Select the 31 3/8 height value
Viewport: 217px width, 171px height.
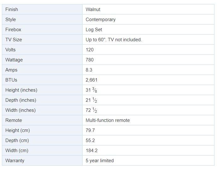point(91,90)
